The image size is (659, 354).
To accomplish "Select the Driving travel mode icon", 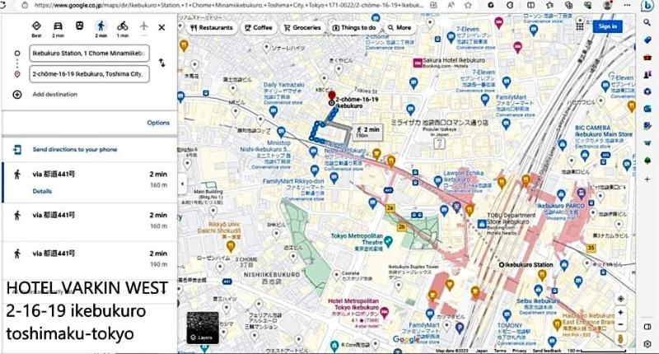I will tap(58, 26).
